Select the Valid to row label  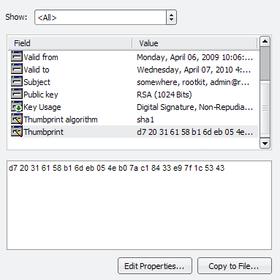37,70
